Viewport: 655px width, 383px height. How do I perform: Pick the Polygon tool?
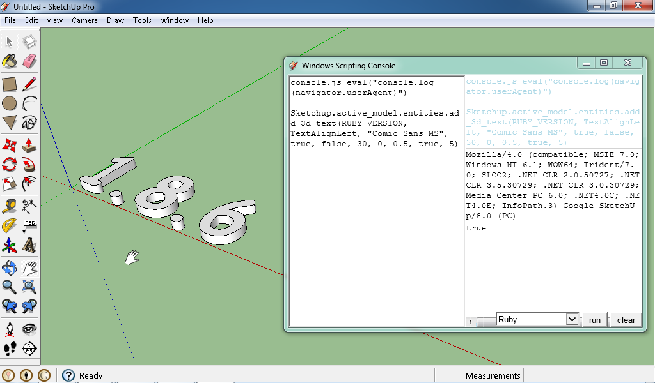pos(10,123)
